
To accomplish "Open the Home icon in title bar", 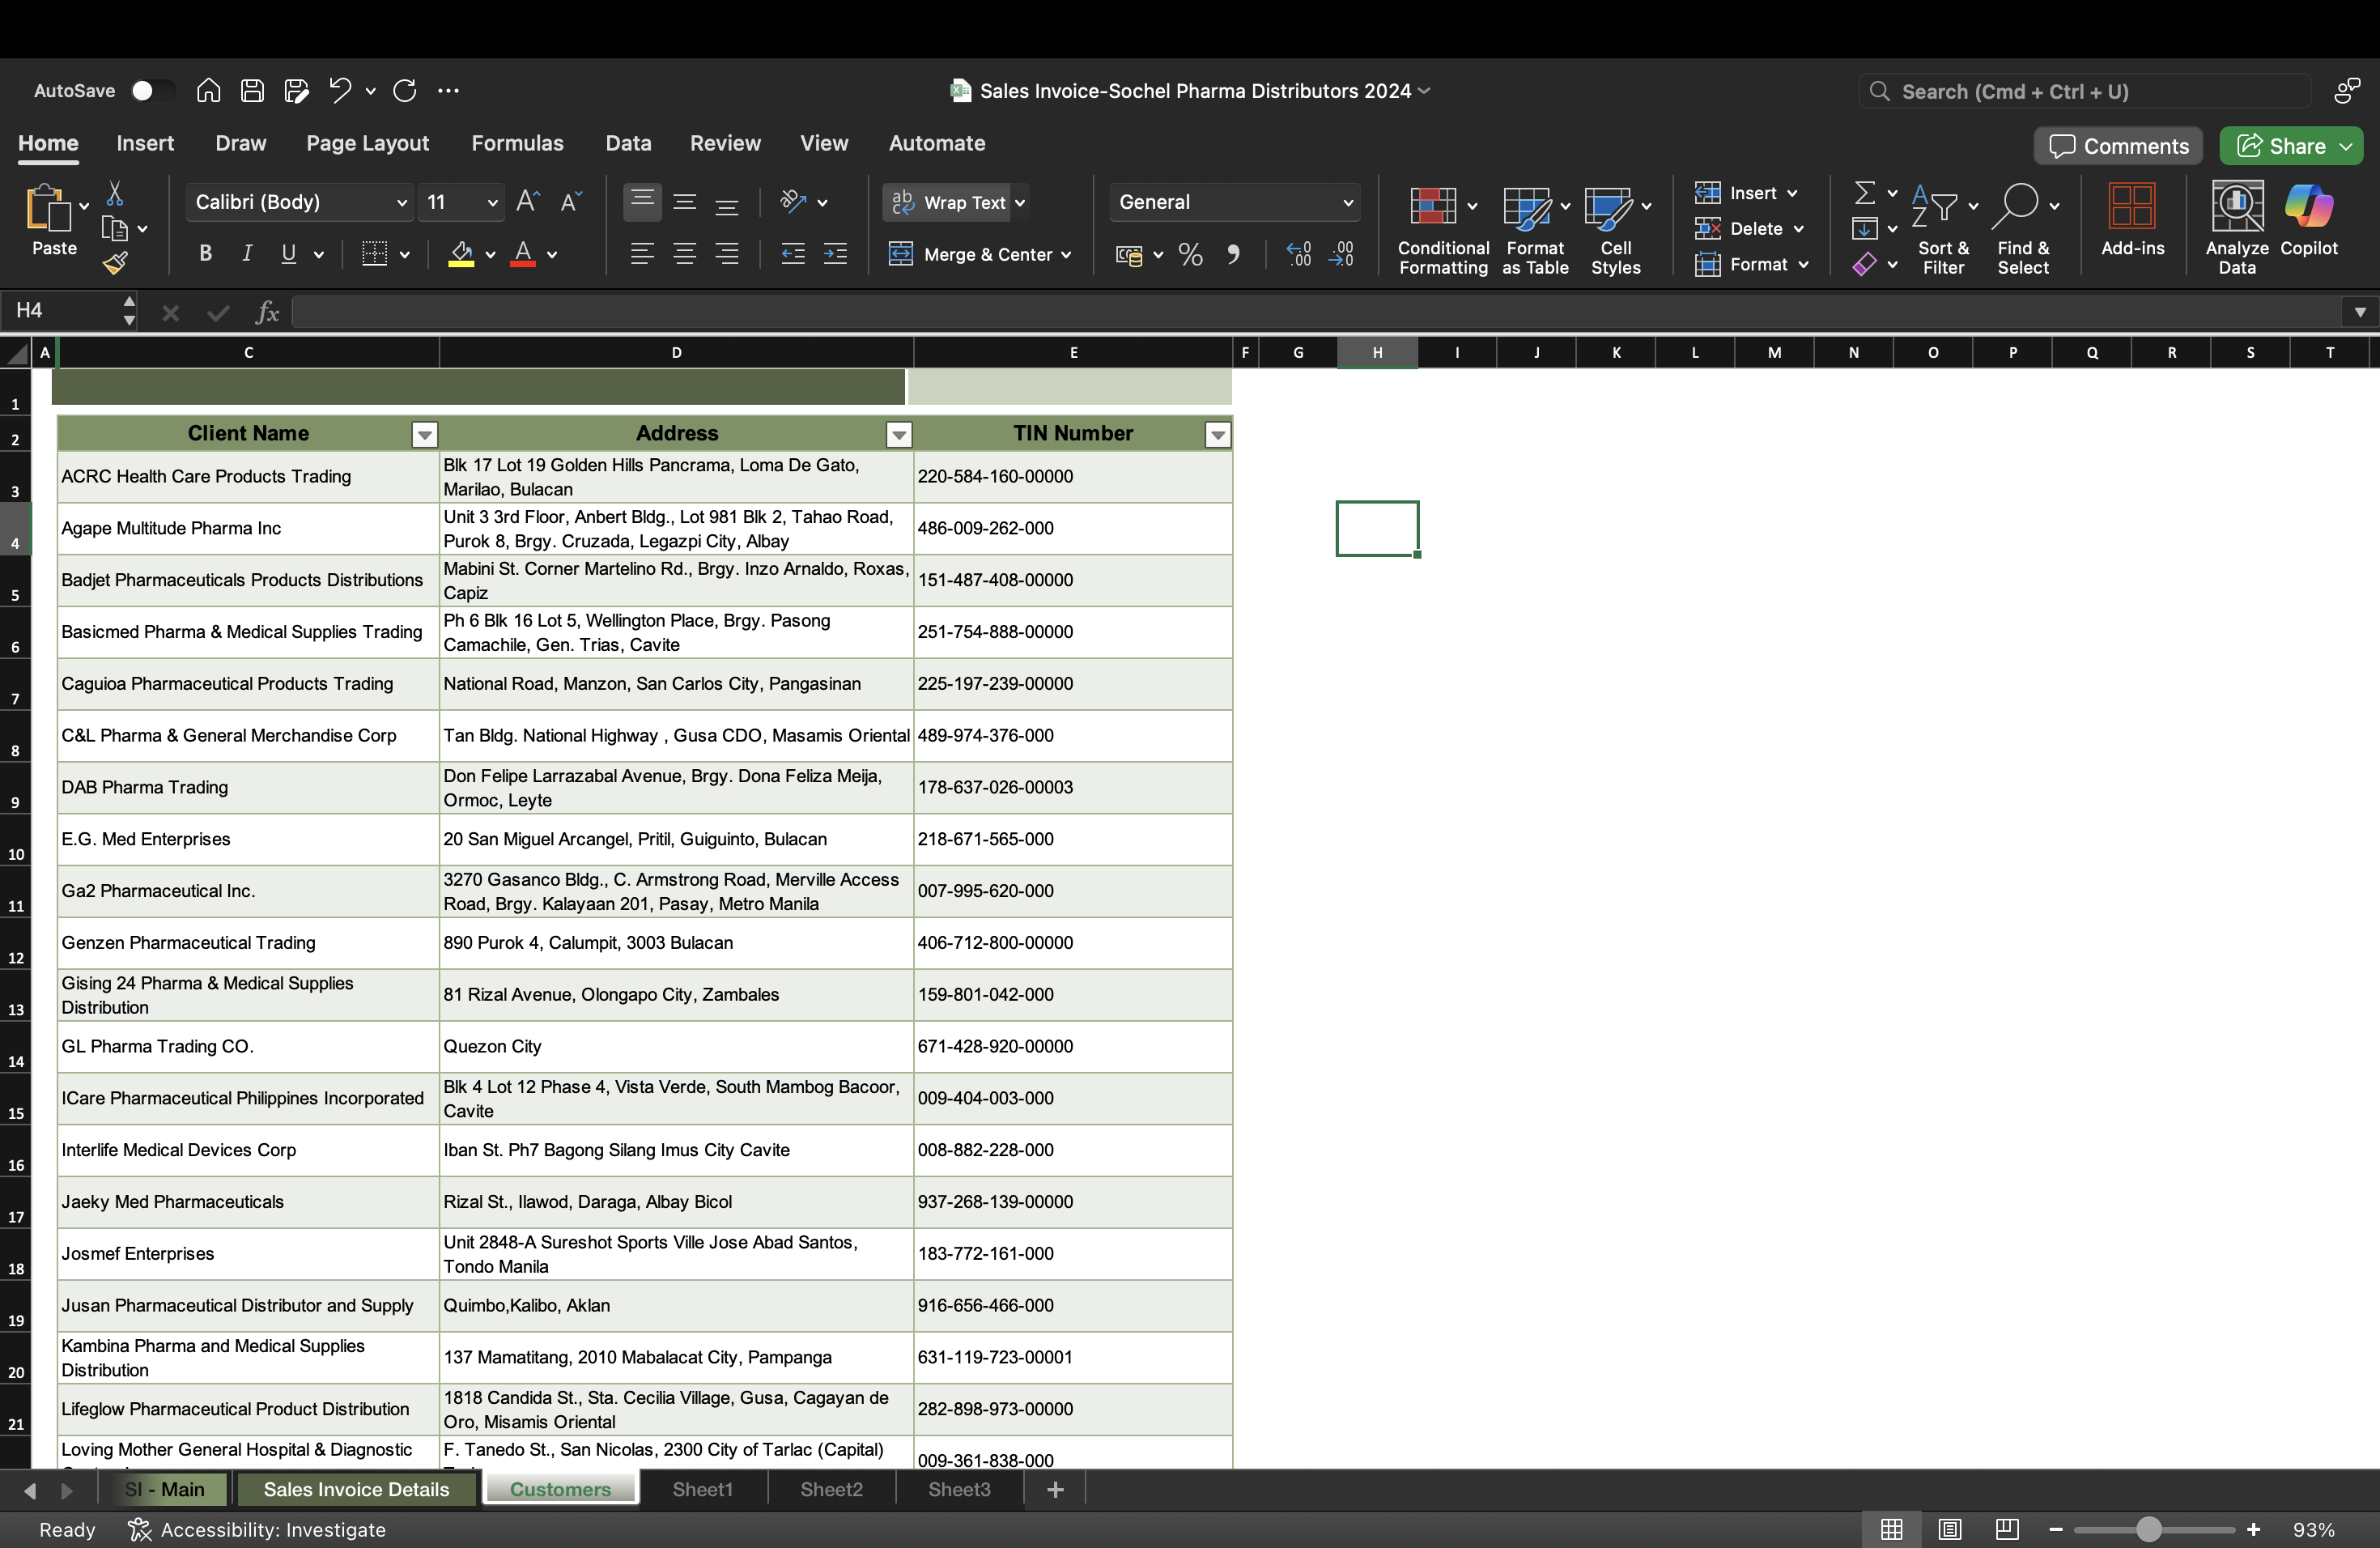I will tap(208, 91).
